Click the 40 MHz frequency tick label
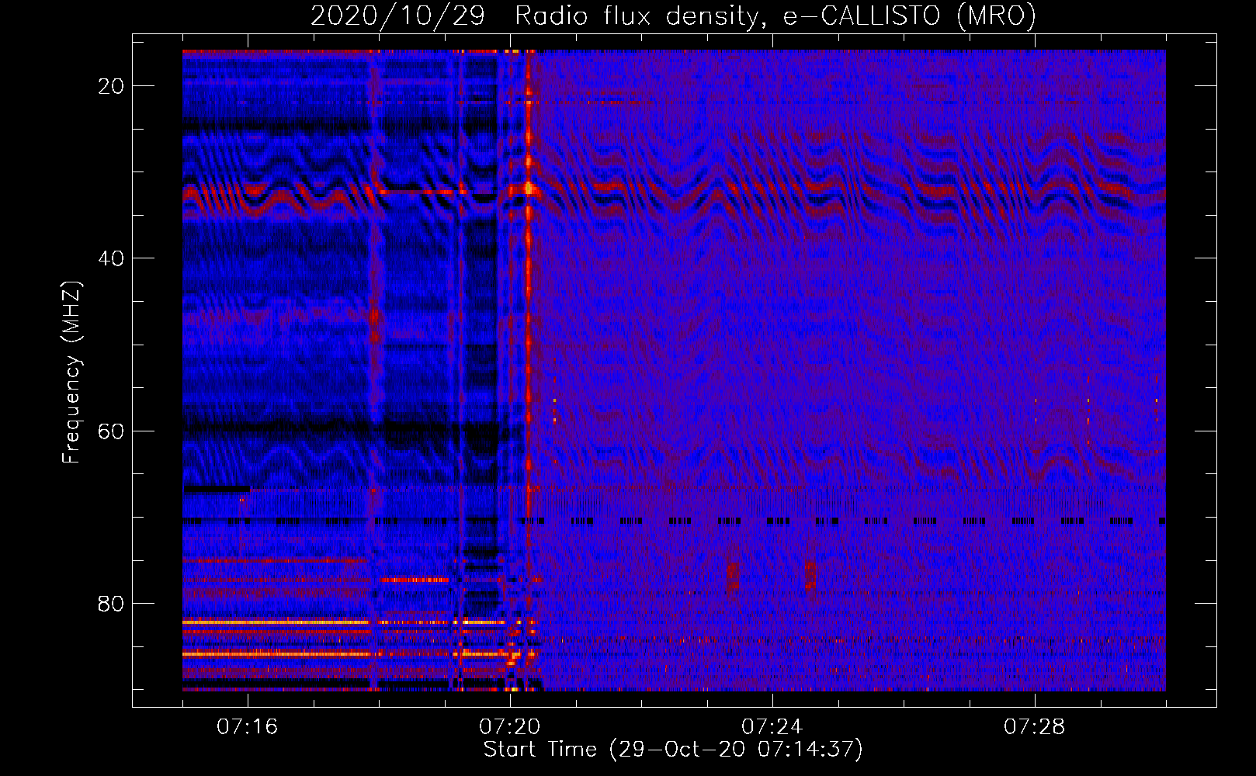Screen dimensions: 1256x776 click(111, 258)
